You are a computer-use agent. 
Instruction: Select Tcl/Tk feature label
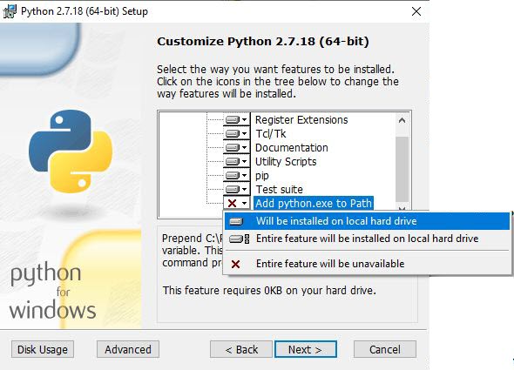pos(270,134)
